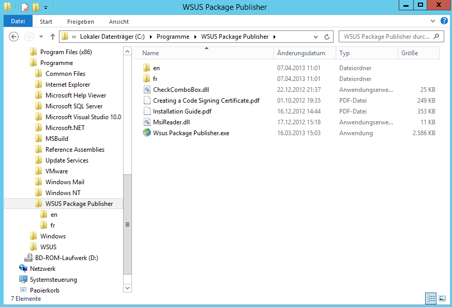The image size is (452, 307).
Task: Select the fr subfolder in navigation tree
Action: [53, 225]
